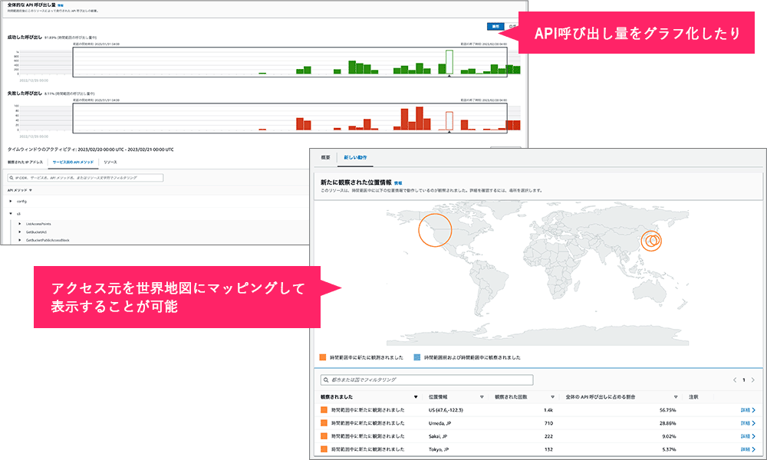Click the orange marker icon beside Tokyo, JP row

point(324,449)
